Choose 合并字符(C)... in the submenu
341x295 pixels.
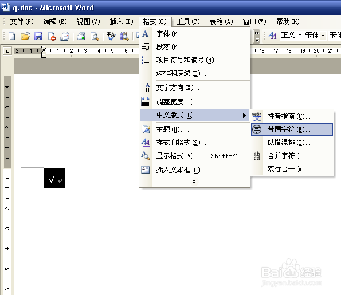292,156
